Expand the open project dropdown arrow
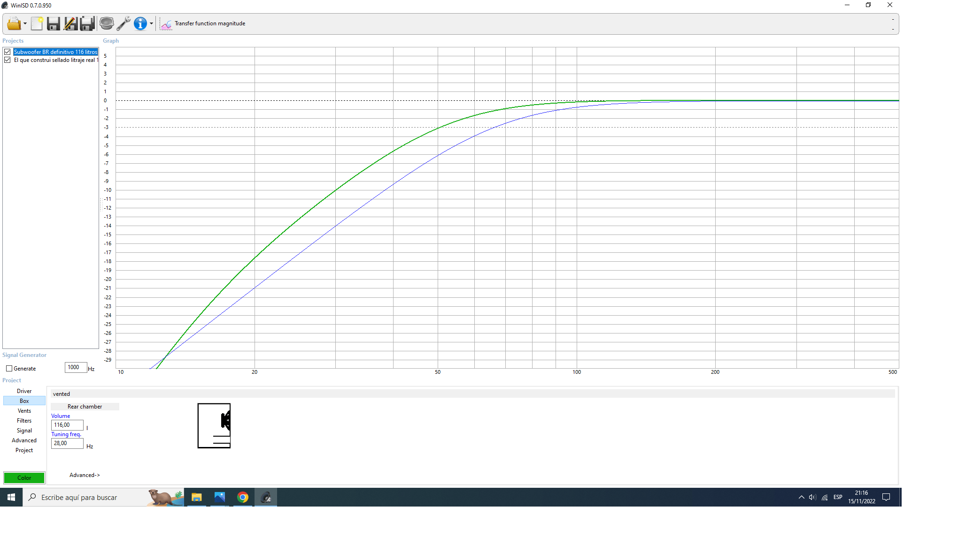Screen dimensions: 958x545 (25, 23)
